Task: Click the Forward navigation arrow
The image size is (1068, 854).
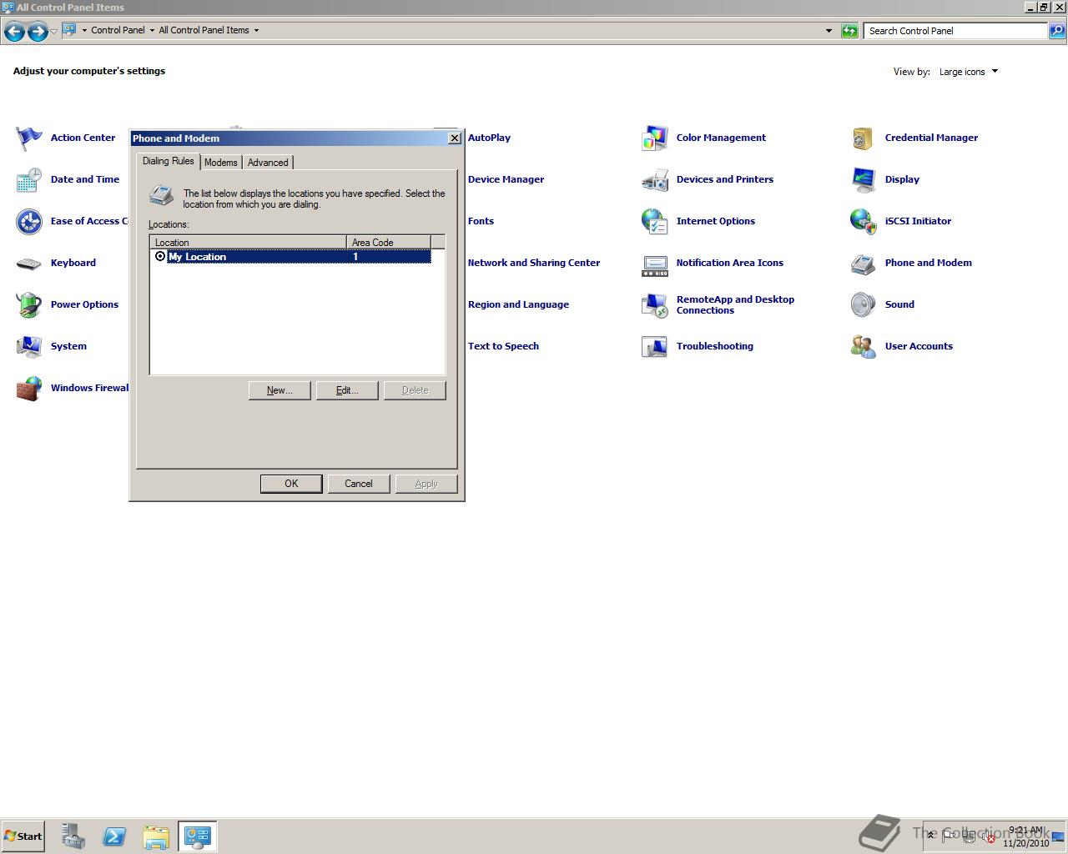Action: pos(38,32)
